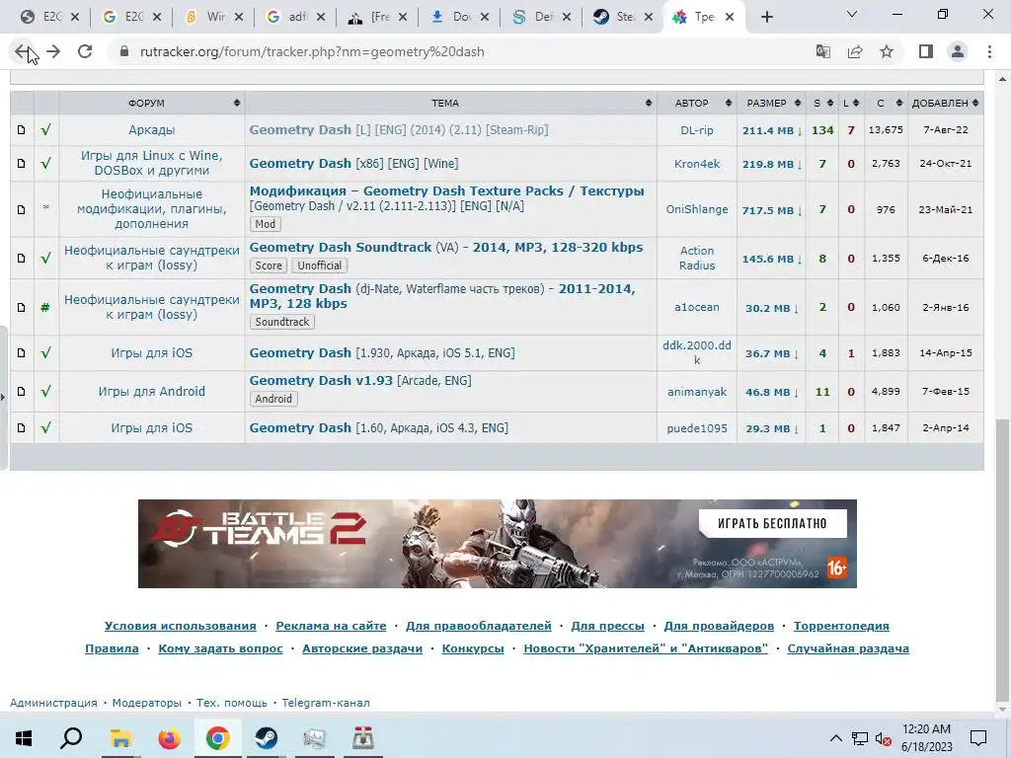Sort table by L leechers column
The image size is (1011, 758).
[x=850, y=103]
